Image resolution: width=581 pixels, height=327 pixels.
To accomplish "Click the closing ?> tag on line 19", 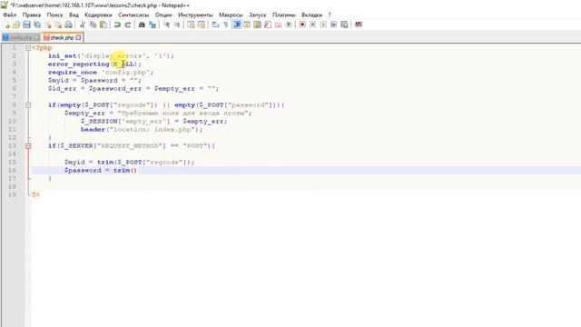I will 35,194.
